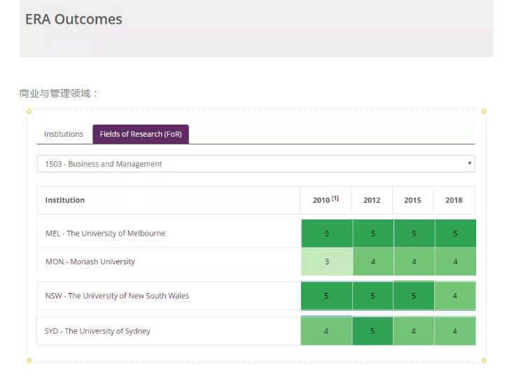Click Monash's 2018 rating cell

click(x=456, y=262)
